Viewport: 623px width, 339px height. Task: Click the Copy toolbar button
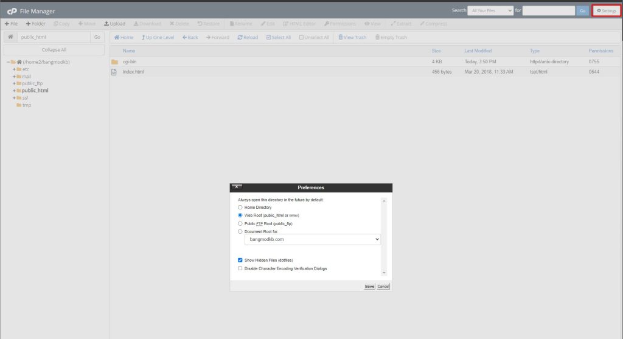pyautogui.click(x=61, y=24)
